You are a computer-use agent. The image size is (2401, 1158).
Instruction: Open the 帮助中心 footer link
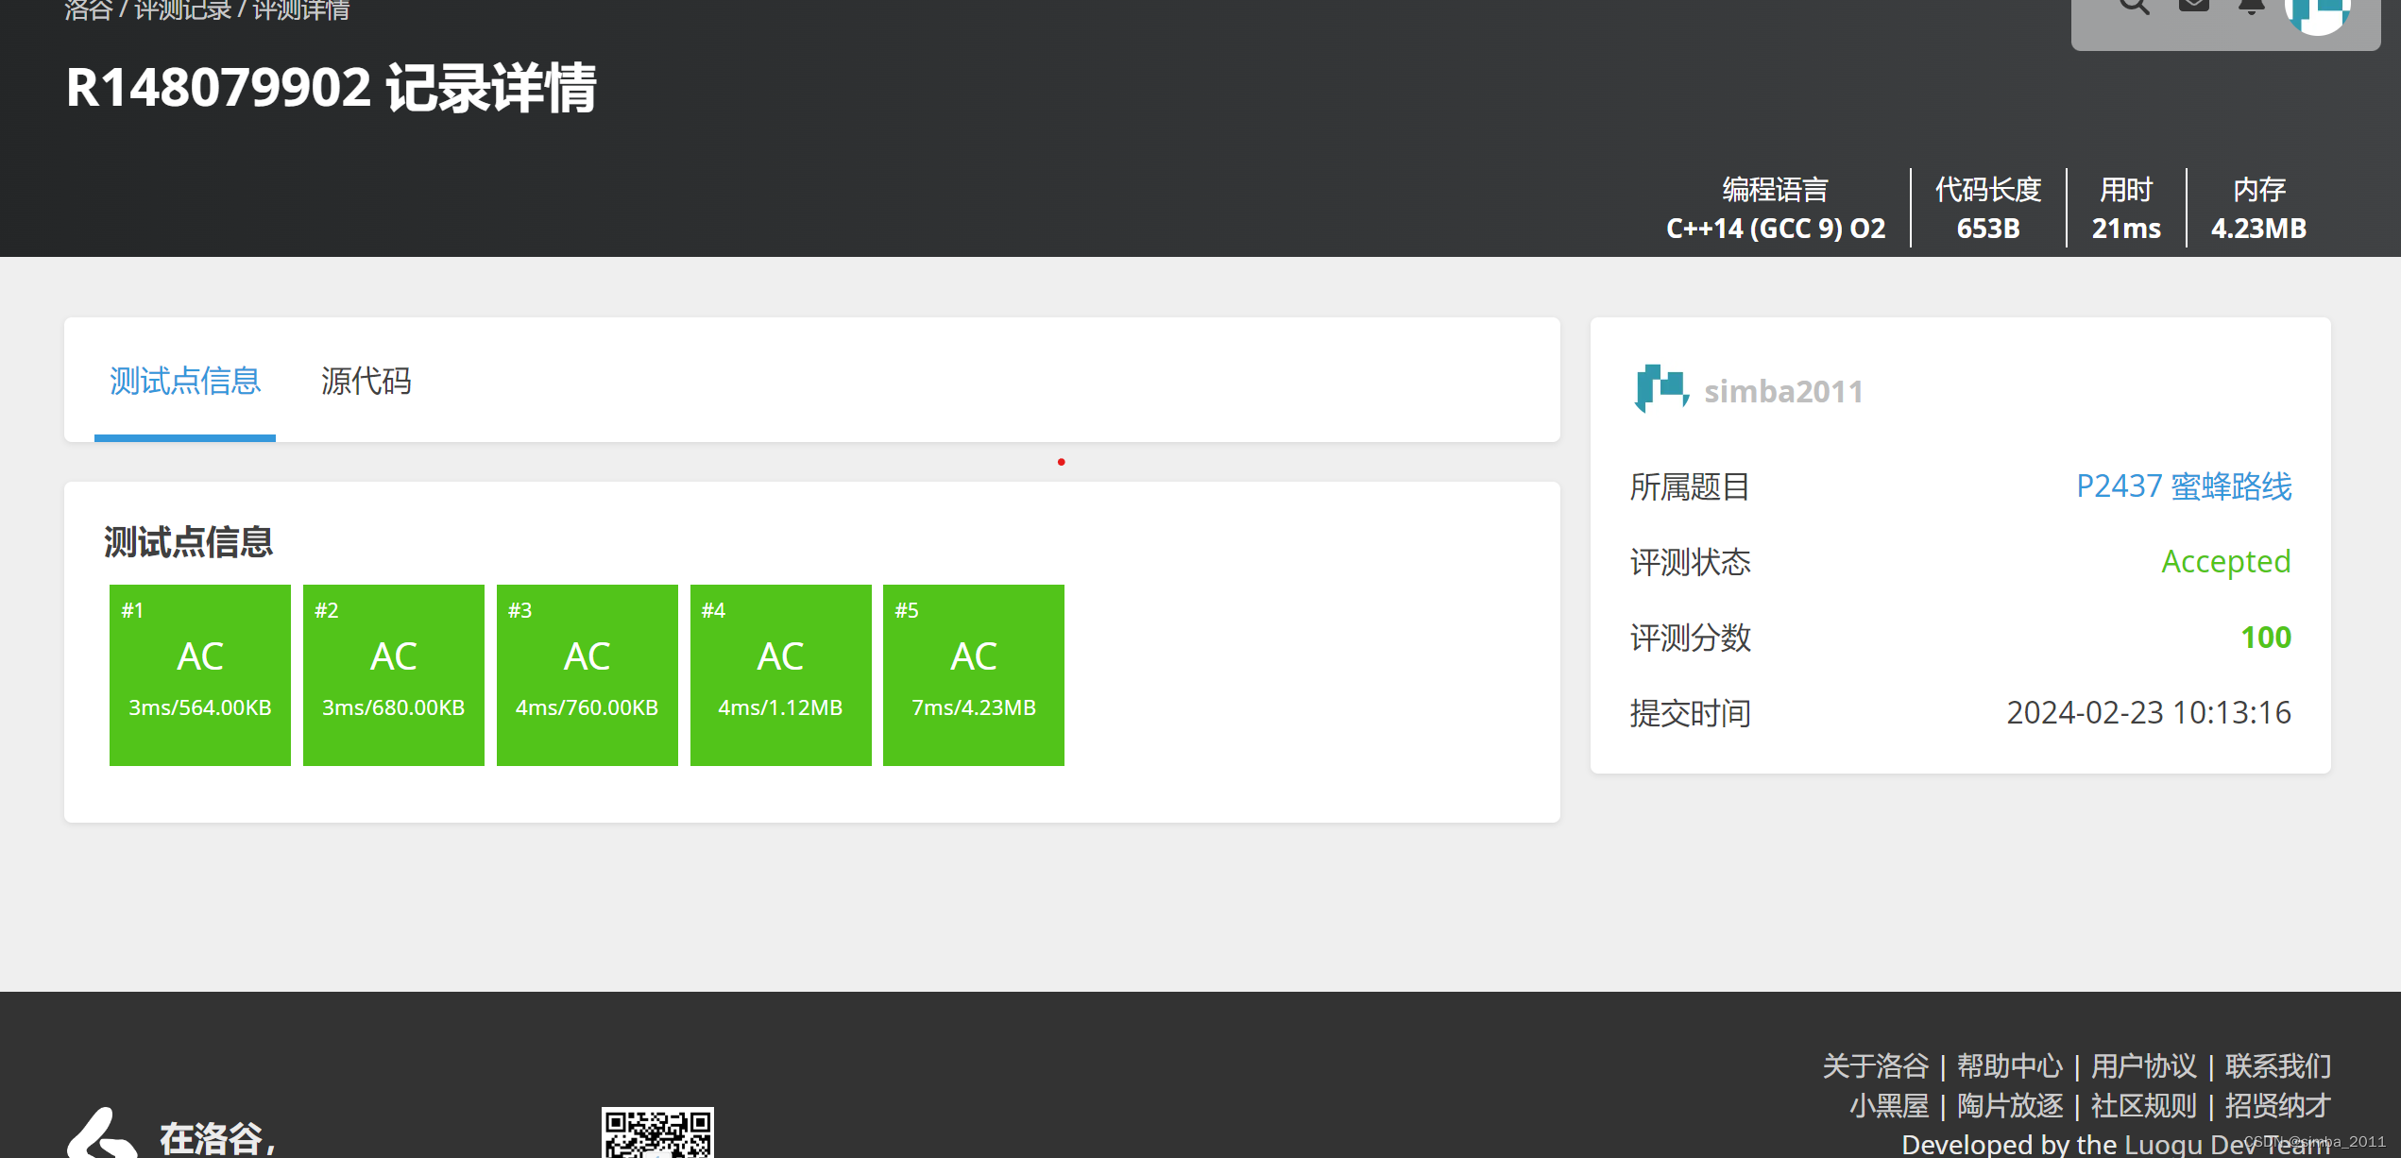(x=2009, y=1065)
